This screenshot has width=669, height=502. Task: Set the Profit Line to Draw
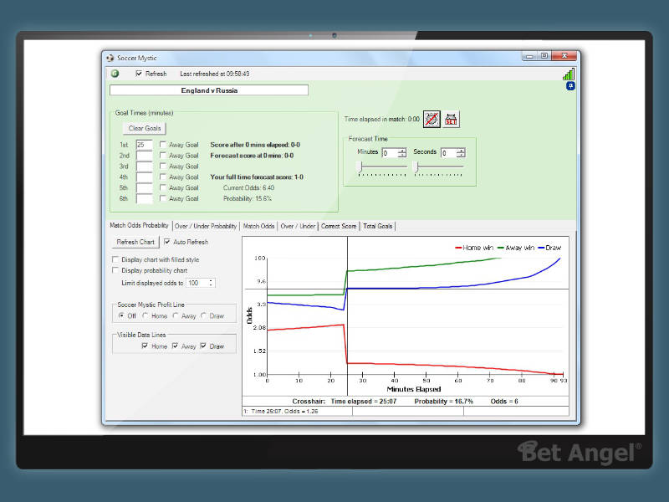[203, 315]
